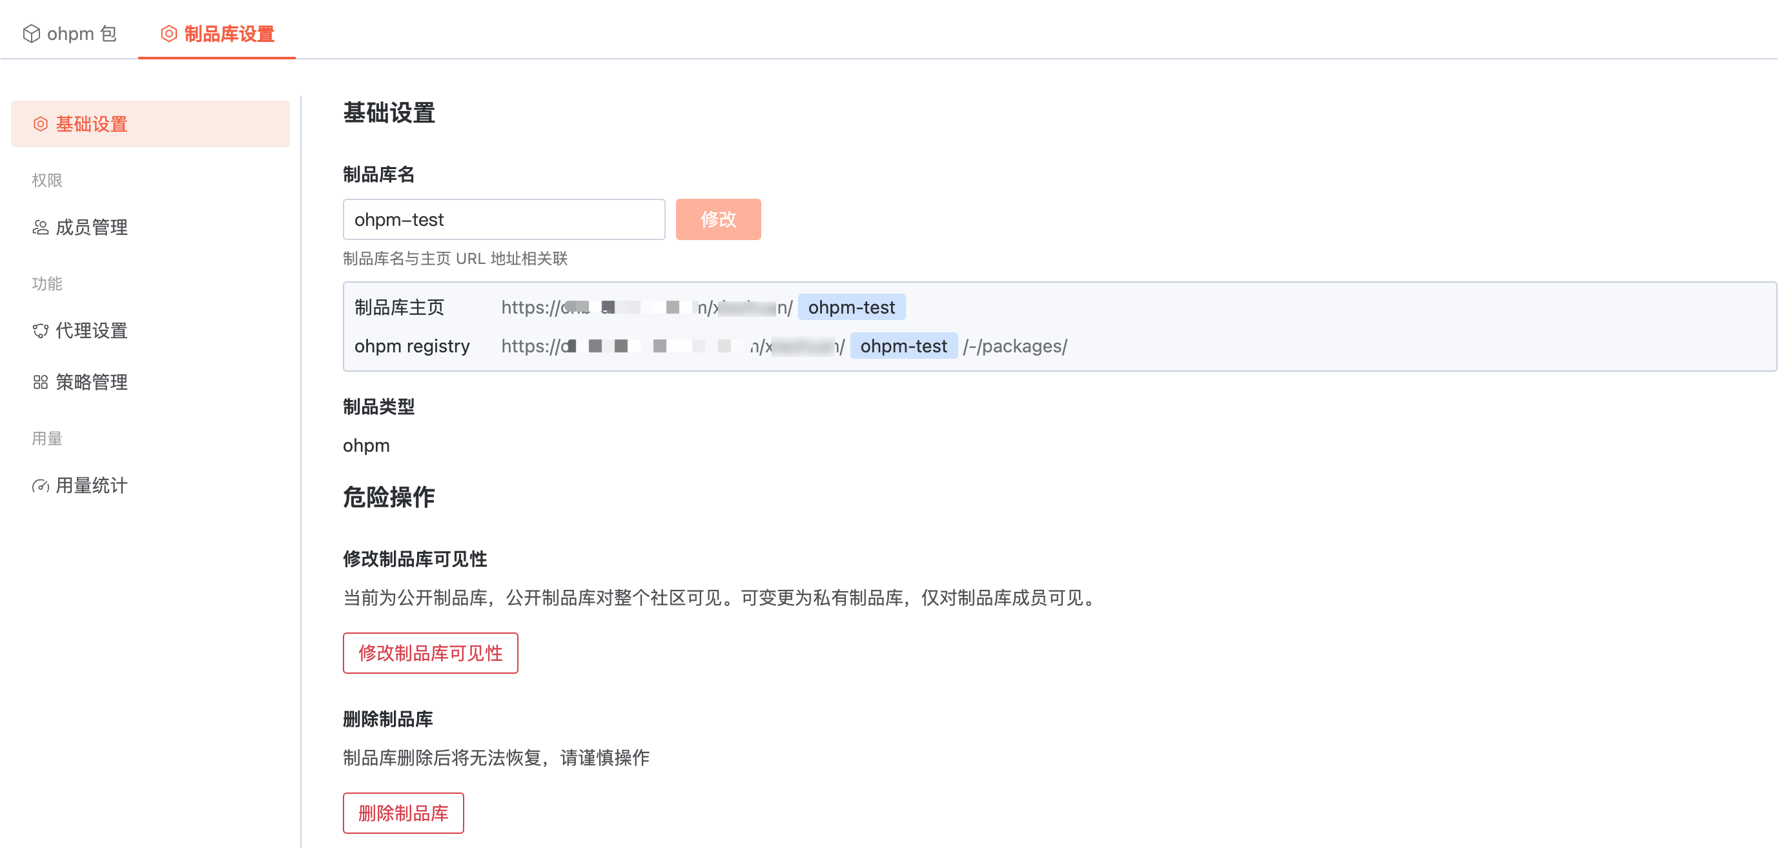Click the member management people icon

pyautogui.click(x=40, y=227)
